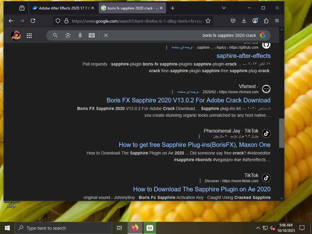Open How to Download The Sapphire Plugin link
This screenshot has width=312, height=234.
pos(202,189)
